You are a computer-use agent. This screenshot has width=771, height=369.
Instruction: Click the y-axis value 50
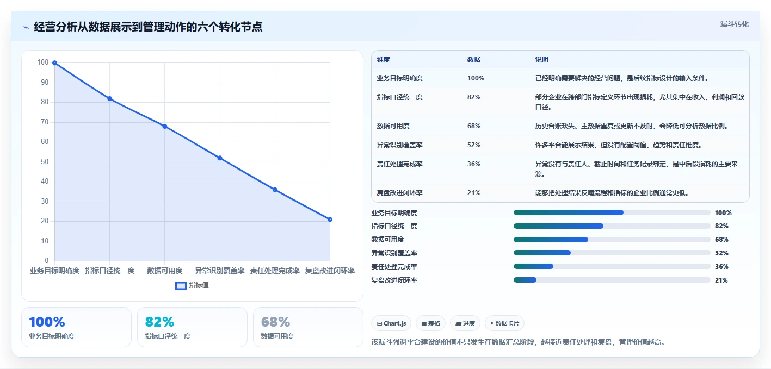point(45,162)
